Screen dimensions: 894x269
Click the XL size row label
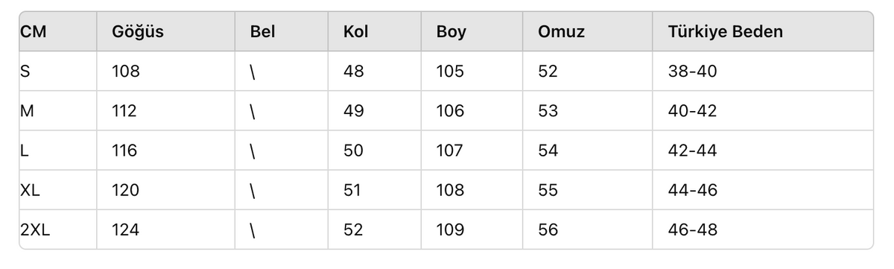[x=30, y=190]
